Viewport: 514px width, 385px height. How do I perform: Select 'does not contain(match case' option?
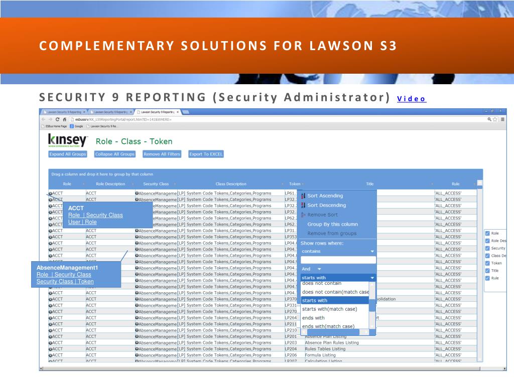335,292
